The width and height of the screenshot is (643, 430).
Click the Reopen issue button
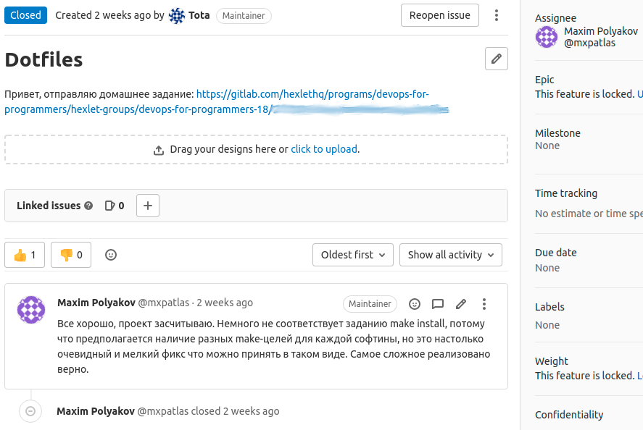point(439,15)
